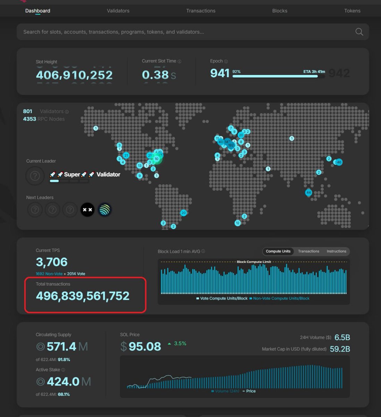Switch block load view to Instructions
Screen dimensions: 381x417
[336, 251]
